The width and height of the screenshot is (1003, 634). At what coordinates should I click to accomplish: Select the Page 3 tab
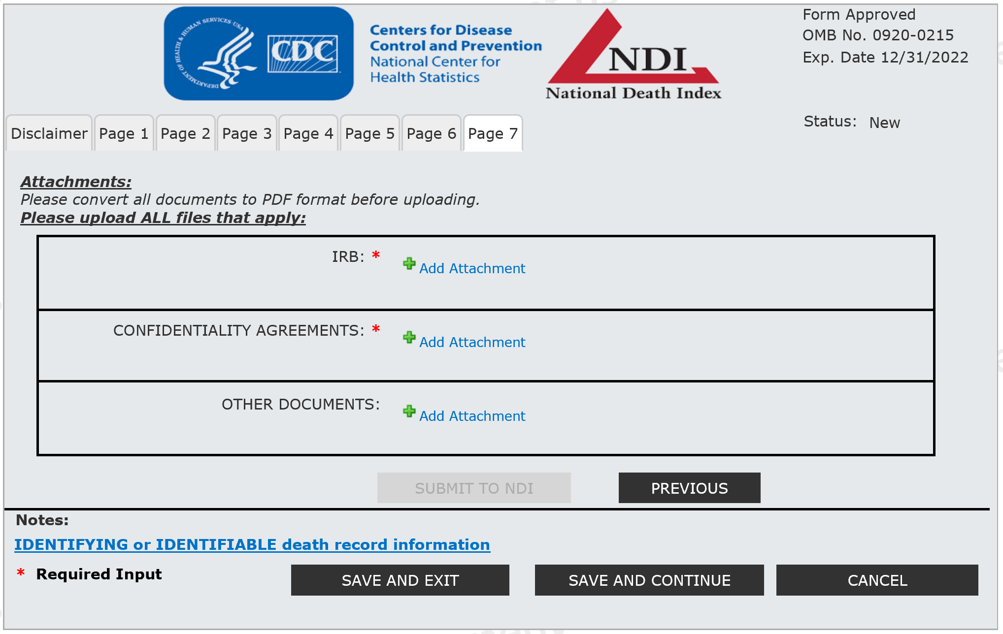[247, 133]
